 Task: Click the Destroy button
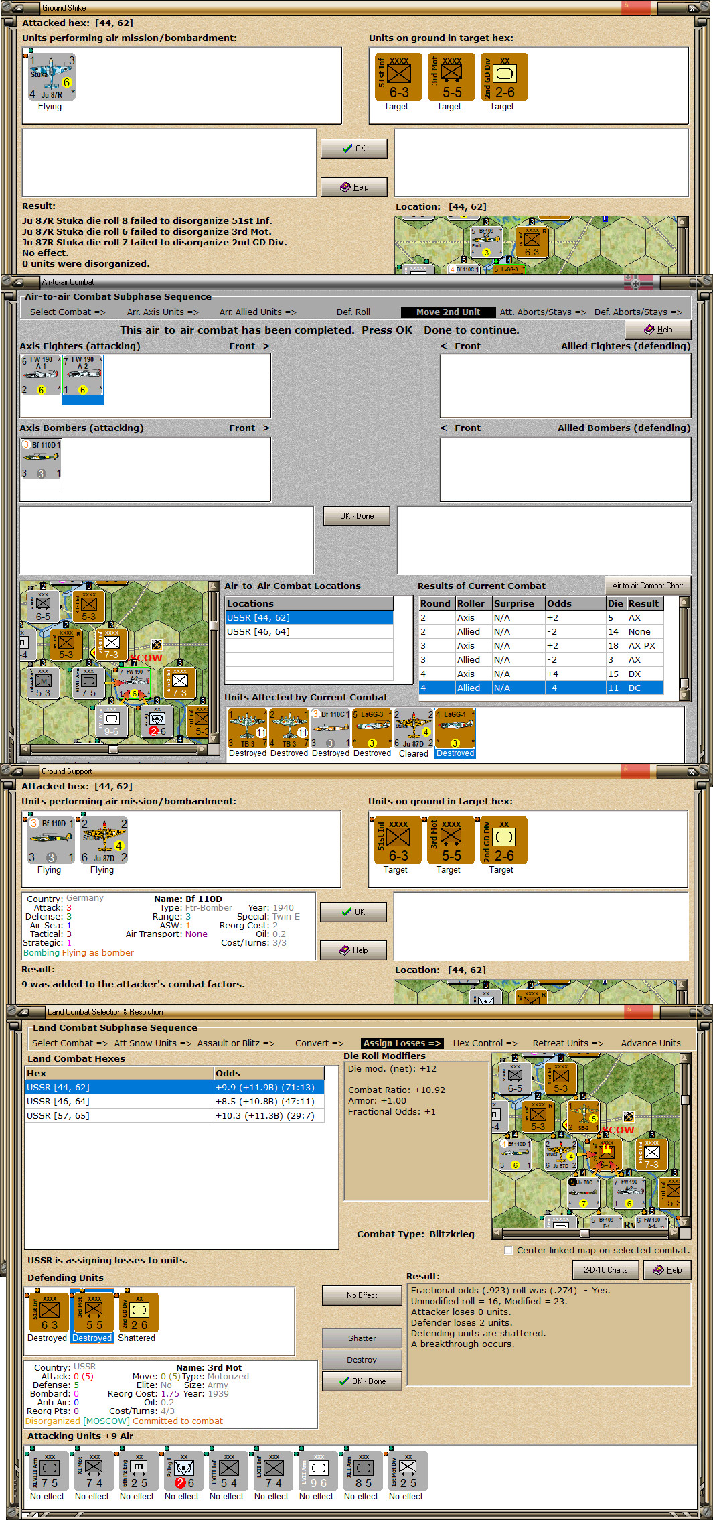[x=362, y=1360]
